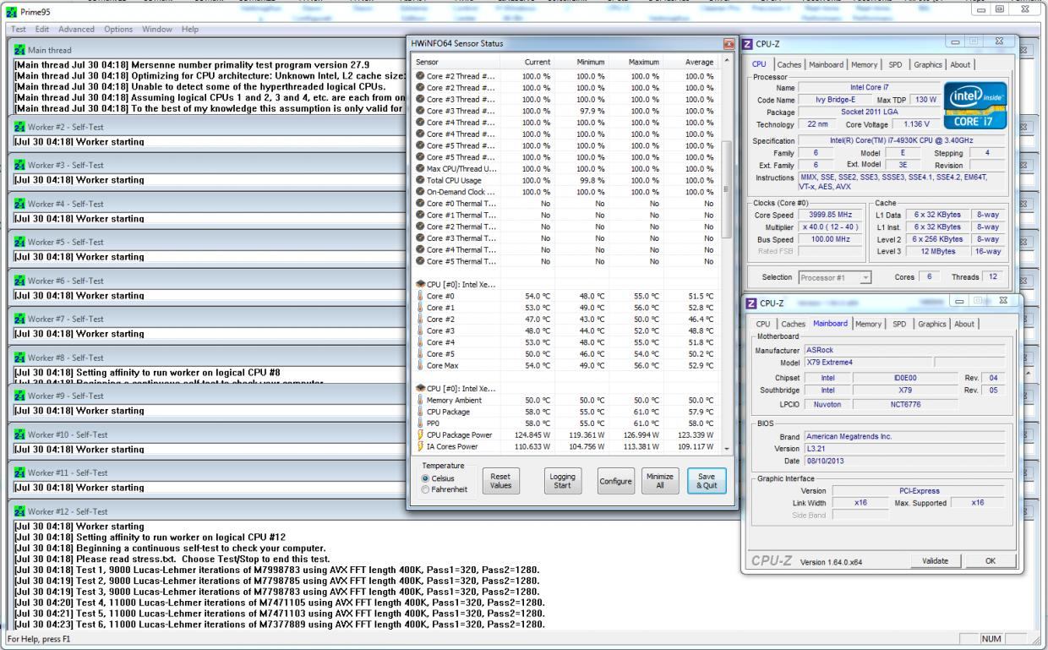This screenshot has width=1048, height=650.
Task: Click the Worker #5 Self-Test window icon
Action: (x=19, y=243)
